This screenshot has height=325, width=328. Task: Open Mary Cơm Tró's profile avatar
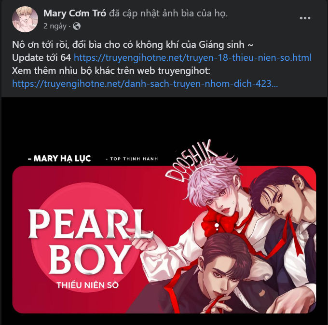point(25,19)
